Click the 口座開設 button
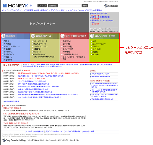153x145 pixels. 53,6
